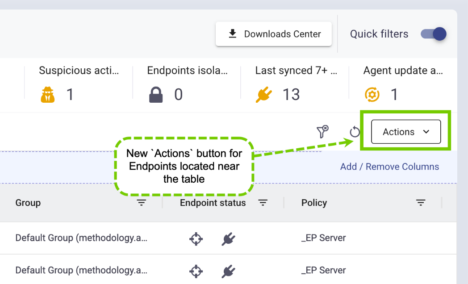
Task: Click the Add / Remove Columns link
Action: click(389, 167)
